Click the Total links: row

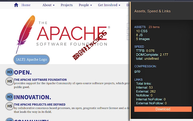click(144, 83)
